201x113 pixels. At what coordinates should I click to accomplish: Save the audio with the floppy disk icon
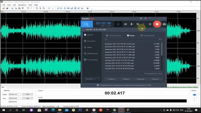pyautogui.click(x=7, y=8)
